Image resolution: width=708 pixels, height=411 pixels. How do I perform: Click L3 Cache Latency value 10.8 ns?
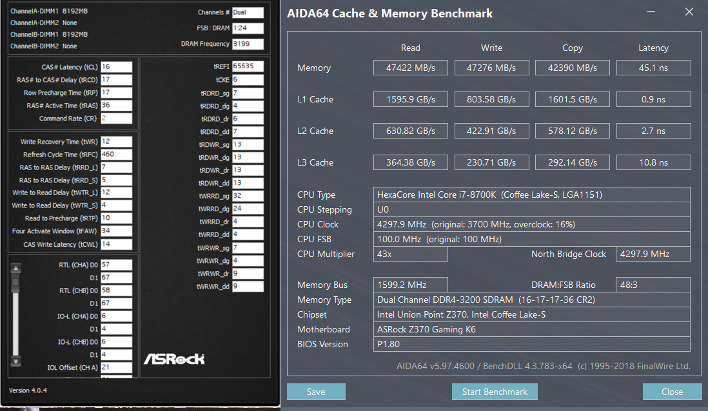(653, 162)
